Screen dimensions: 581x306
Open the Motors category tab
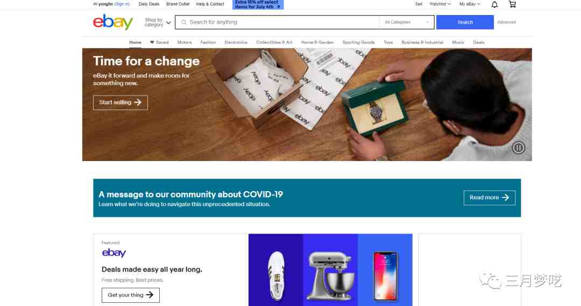point(184,42)
